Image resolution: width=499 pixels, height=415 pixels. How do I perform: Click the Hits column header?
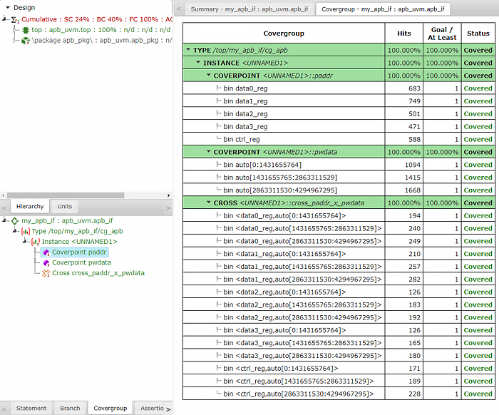pyautogui.click(x=404, y=33)
